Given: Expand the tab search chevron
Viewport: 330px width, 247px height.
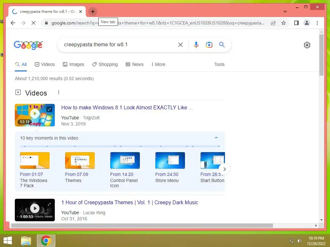Looking at the screenshot, I should 285,12.
